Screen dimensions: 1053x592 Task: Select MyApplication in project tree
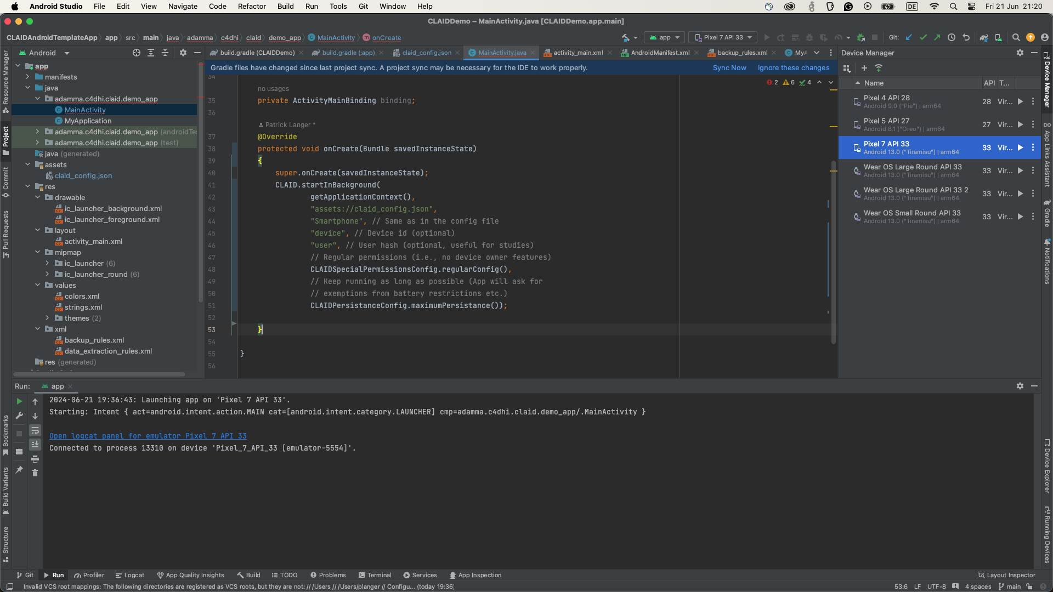coord(88,121)
